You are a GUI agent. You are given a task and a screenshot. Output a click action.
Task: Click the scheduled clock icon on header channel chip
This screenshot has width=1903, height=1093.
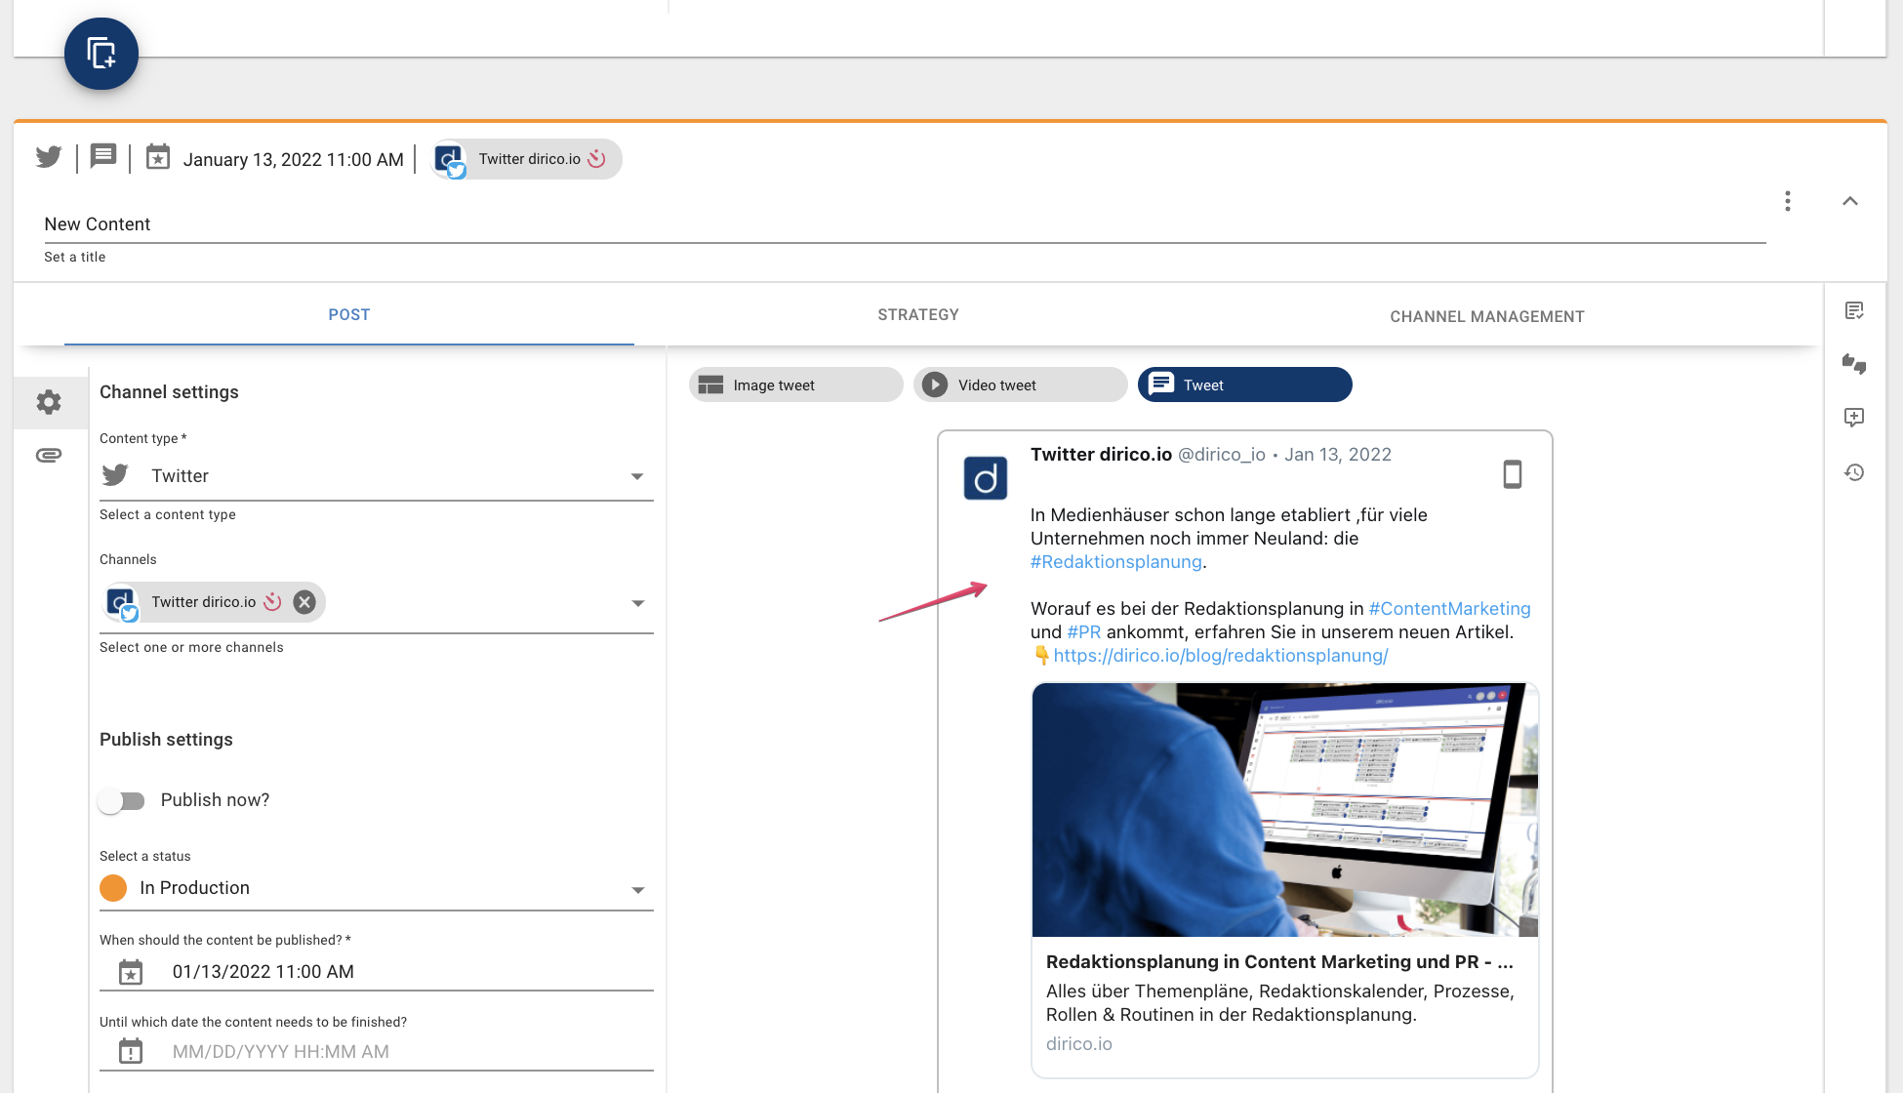(596, 159)
